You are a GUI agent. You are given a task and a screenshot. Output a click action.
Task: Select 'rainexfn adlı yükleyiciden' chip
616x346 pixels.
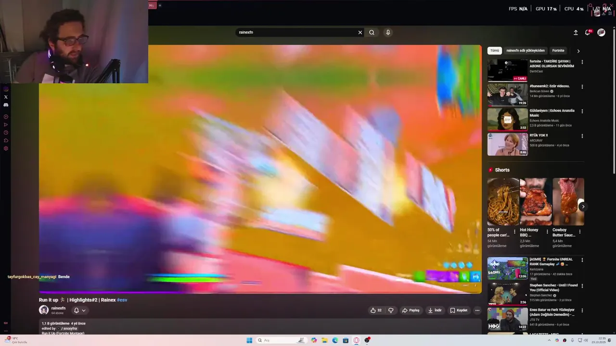pos(526,50)
